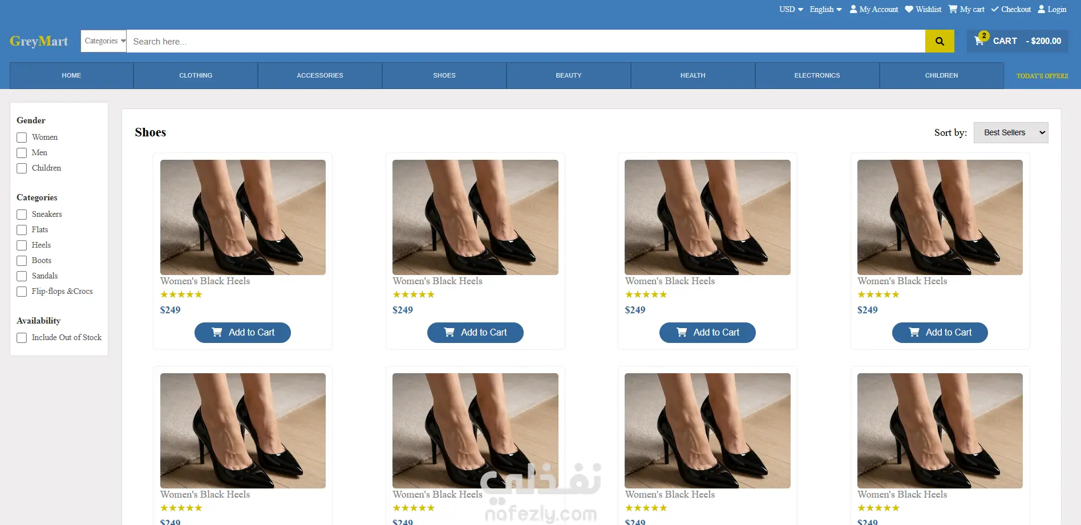
Task: Go to Checkout via the checkmark icon
Action: pyautogui.click(x=1011, y=9)
